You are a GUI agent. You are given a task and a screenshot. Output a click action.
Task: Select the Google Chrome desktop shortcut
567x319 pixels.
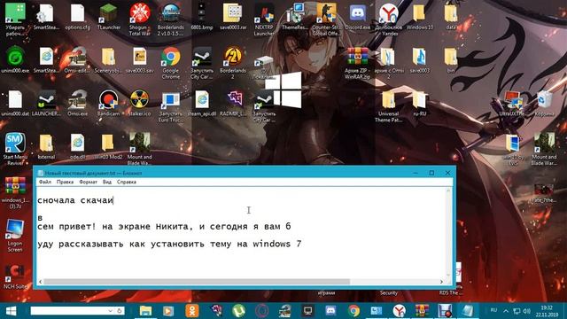pyautogui.click(x=171, y=63)
